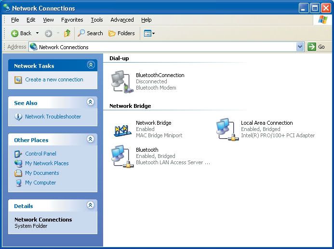334x249 pixels.
Task: Collapse the Details panel
Action: click(91, 205)
